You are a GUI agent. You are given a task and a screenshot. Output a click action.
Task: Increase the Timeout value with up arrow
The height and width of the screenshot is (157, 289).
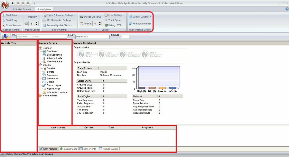[100, 23]
